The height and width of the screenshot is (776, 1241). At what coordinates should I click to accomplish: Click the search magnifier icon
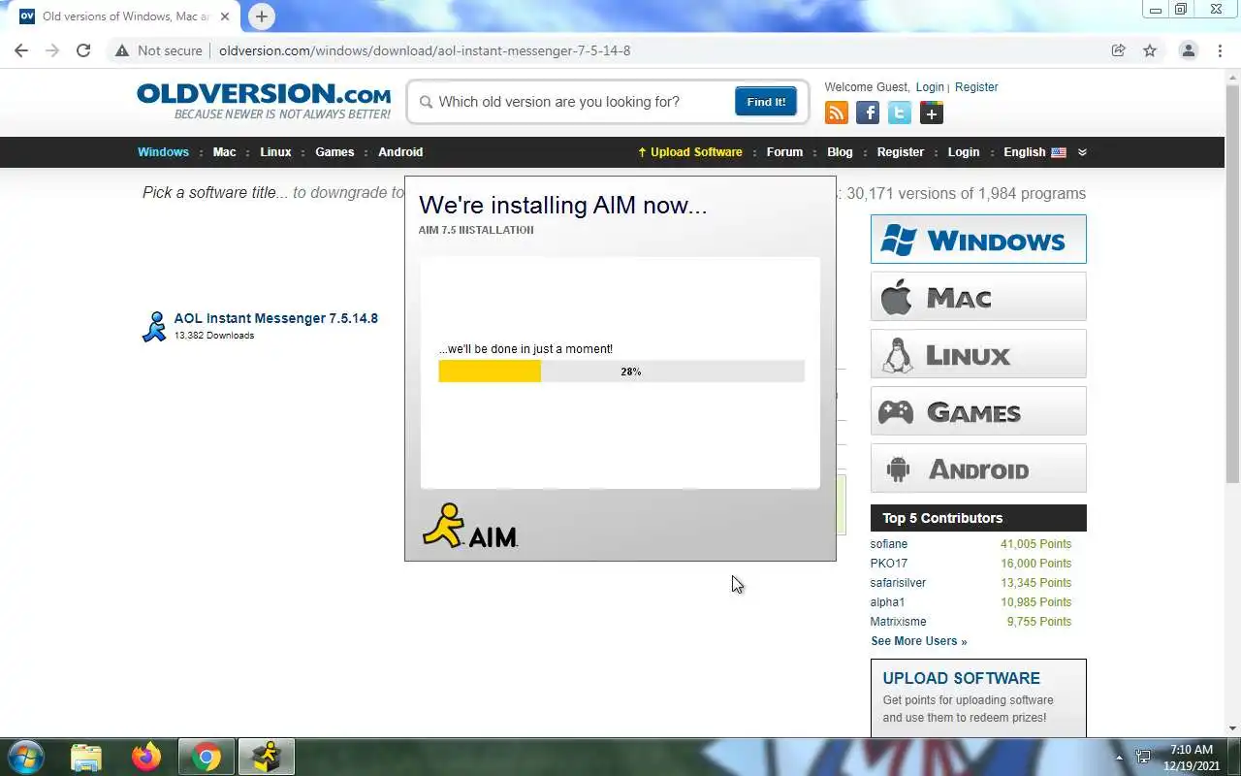coord(425,102)
